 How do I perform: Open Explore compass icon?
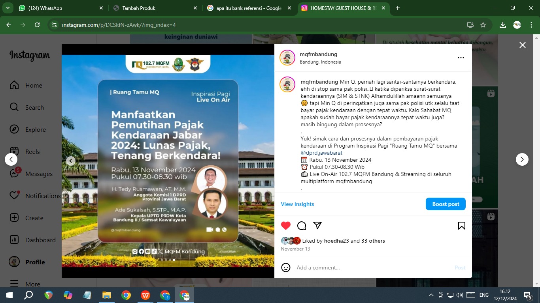pos(14,129)
